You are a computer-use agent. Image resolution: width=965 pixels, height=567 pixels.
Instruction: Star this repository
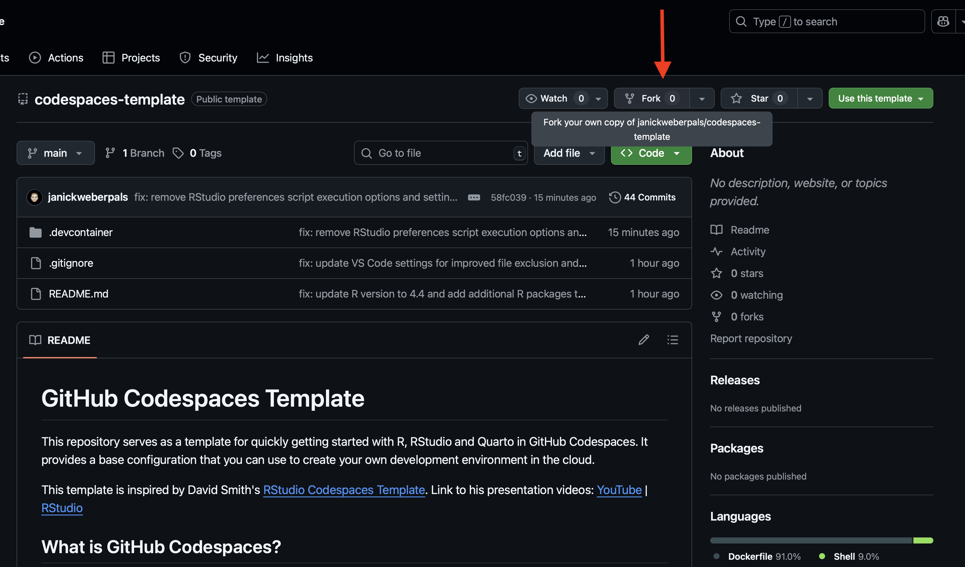coord(759,98)
